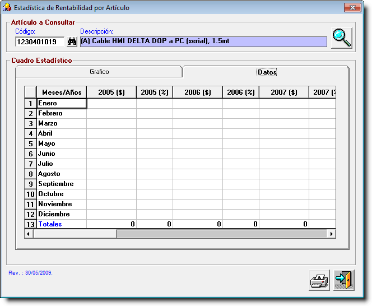This screenshot has width=372, height=306.
Task: Select the Datos tab
Action: pos(267,72)
